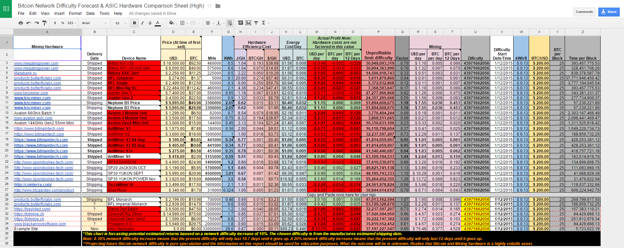Open cell borders dropdown
The image size is (624, 248).
pyautogui.click(x=183, y=23)
